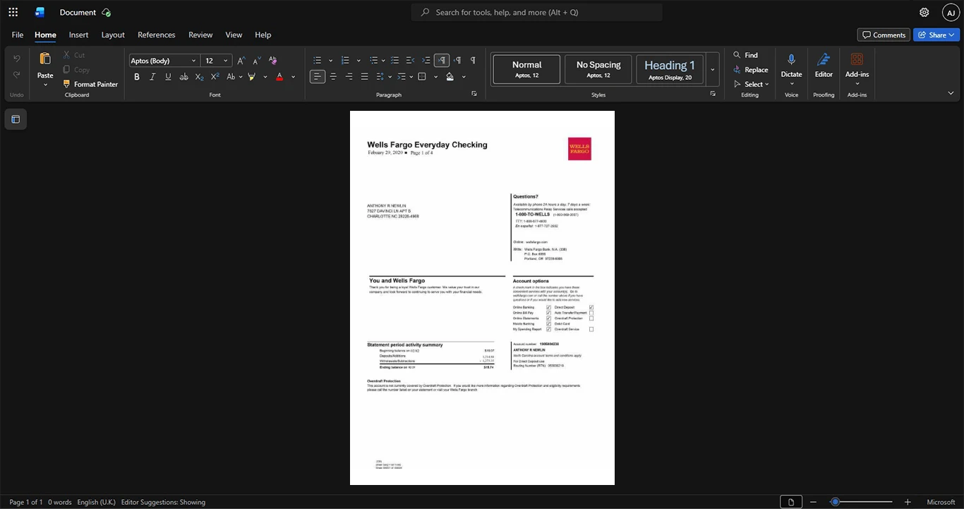Click the Paste clipboard icon
Image resolution: width=964 pixels, height=509 pixels.
[x=45, y=59]
